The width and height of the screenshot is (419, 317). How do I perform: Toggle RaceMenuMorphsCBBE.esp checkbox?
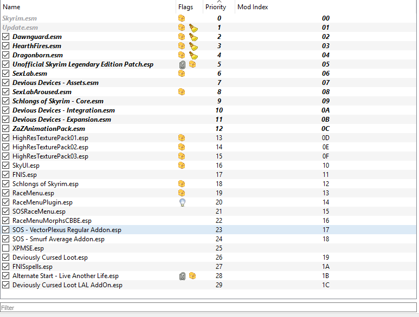tap(5, 221)
